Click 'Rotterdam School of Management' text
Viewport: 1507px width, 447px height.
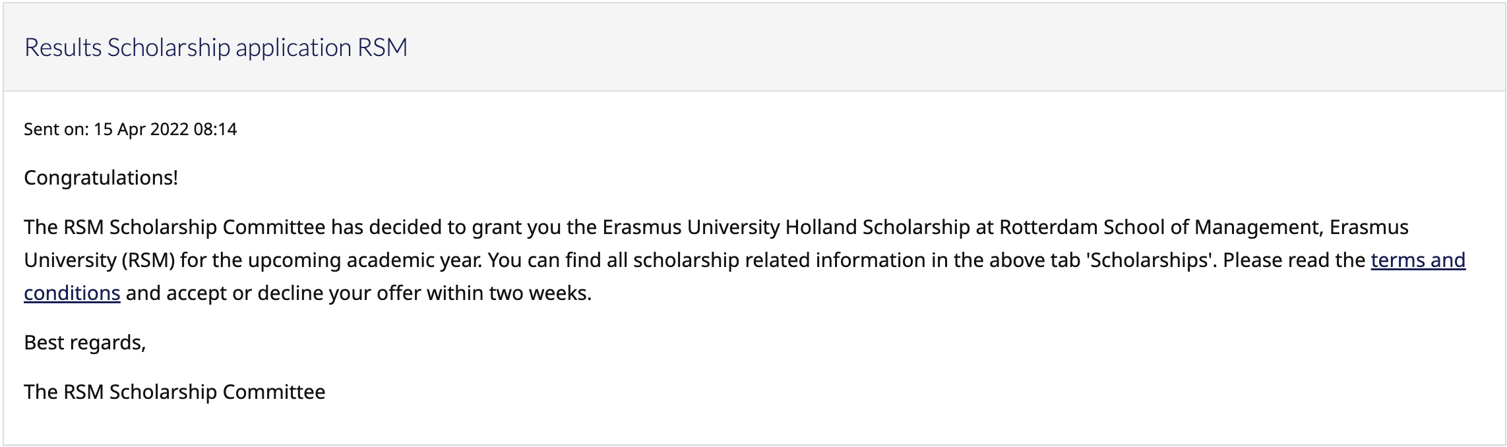[x=1161, y=227]
